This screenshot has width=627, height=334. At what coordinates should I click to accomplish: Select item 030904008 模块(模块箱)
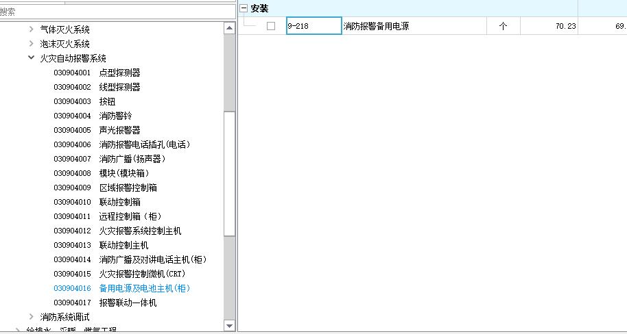[101, 173]
